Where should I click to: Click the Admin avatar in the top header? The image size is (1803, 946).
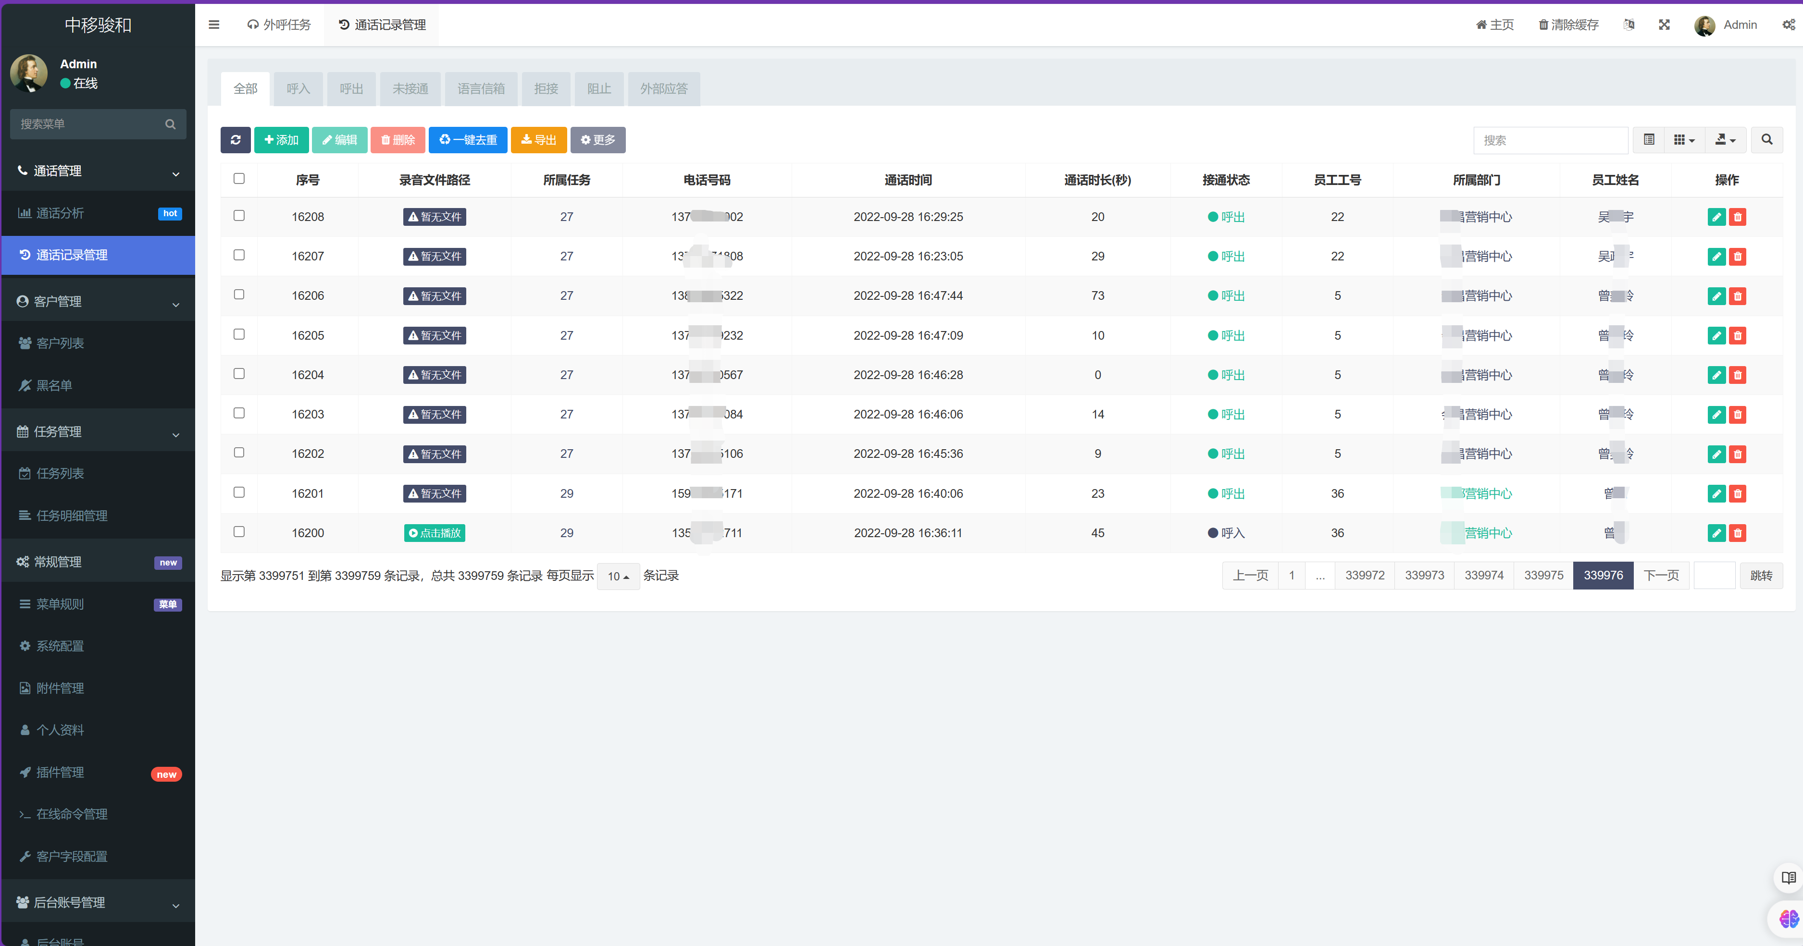tap(1704, 25)
